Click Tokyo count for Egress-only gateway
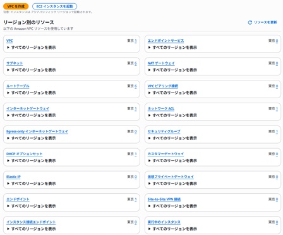Viewport: 283px width, 235px height. [136, 131]
